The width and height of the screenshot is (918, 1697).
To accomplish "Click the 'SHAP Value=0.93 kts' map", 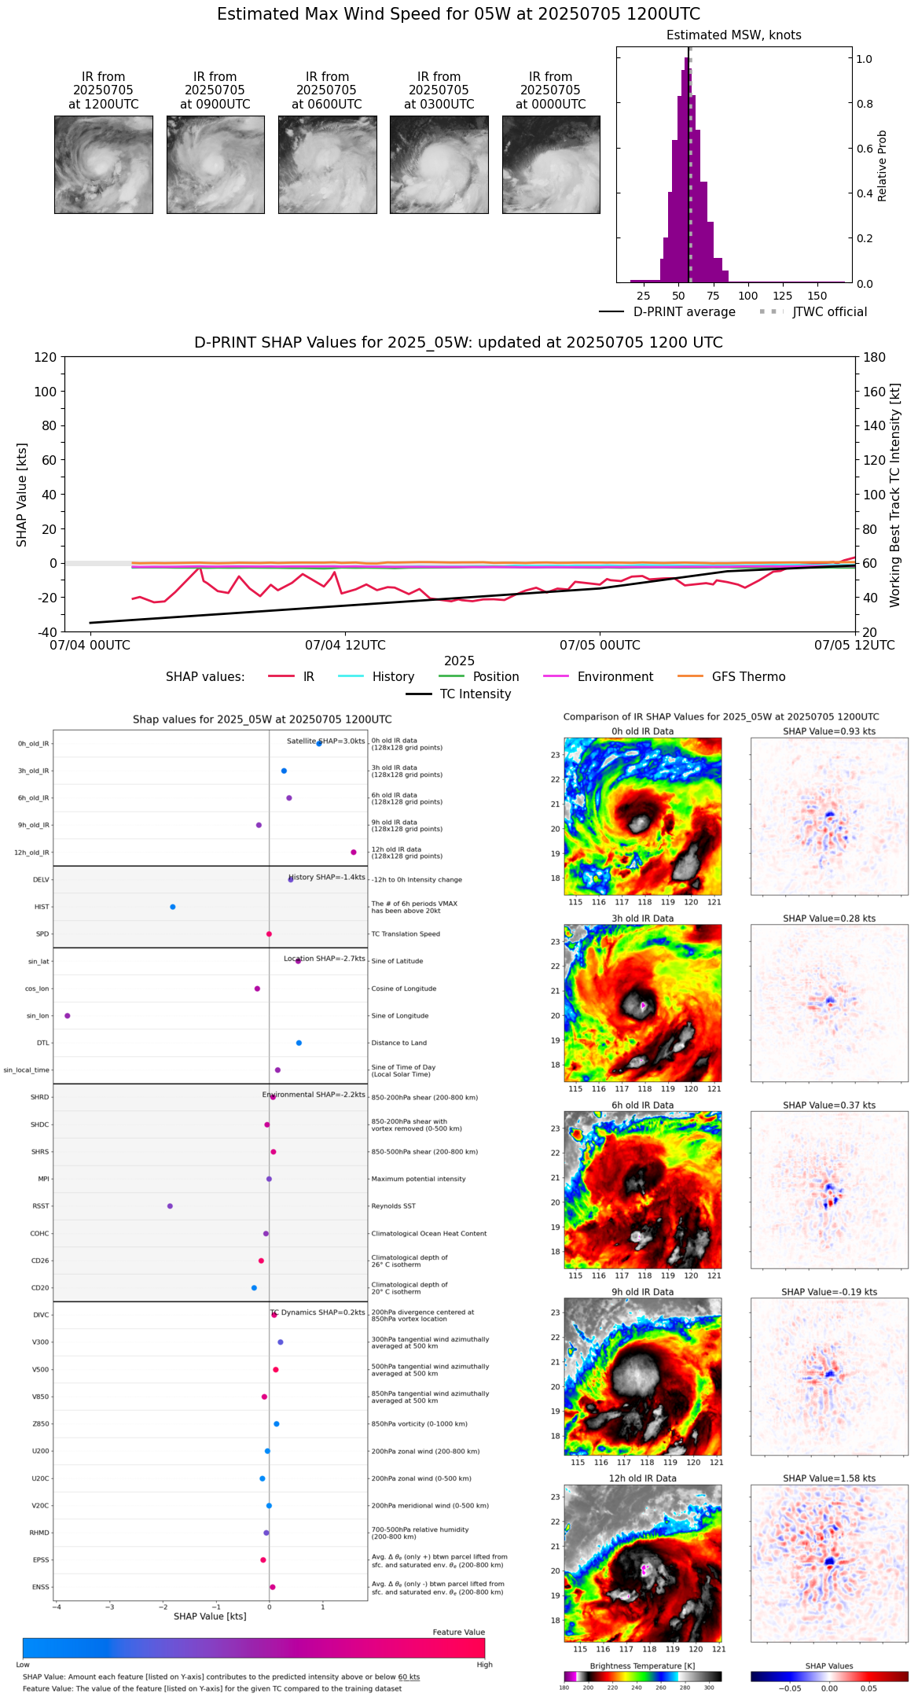I will pyautogui.click(x=829, y=816).
